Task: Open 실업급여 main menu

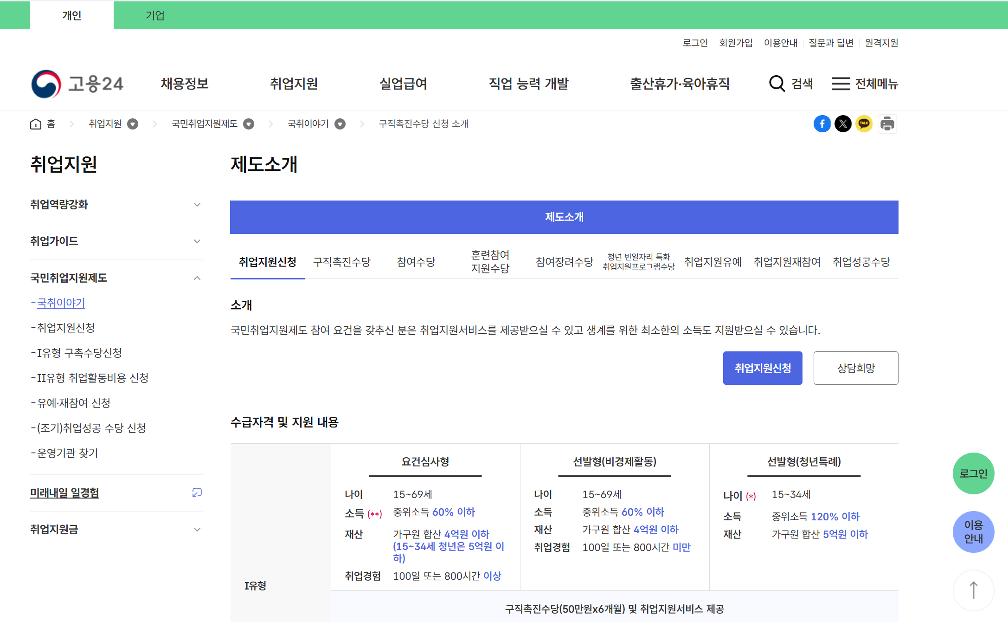Action: (x=403, y=84)
